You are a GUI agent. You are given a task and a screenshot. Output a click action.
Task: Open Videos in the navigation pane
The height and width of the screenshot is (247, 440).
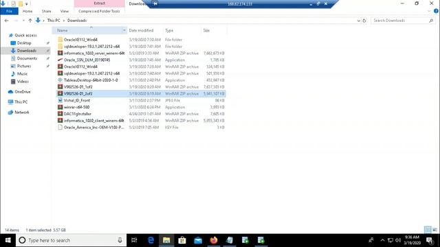pyautogui.click(x=23, y=82)
